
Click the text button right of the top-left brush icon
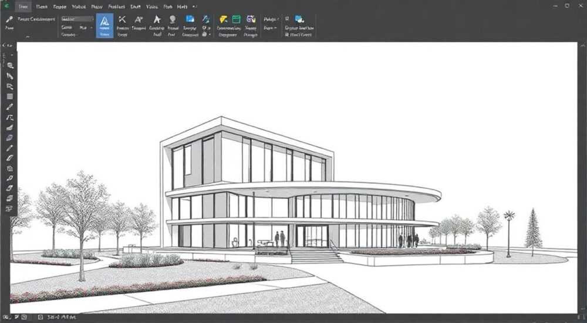click(x=36, y=19)
